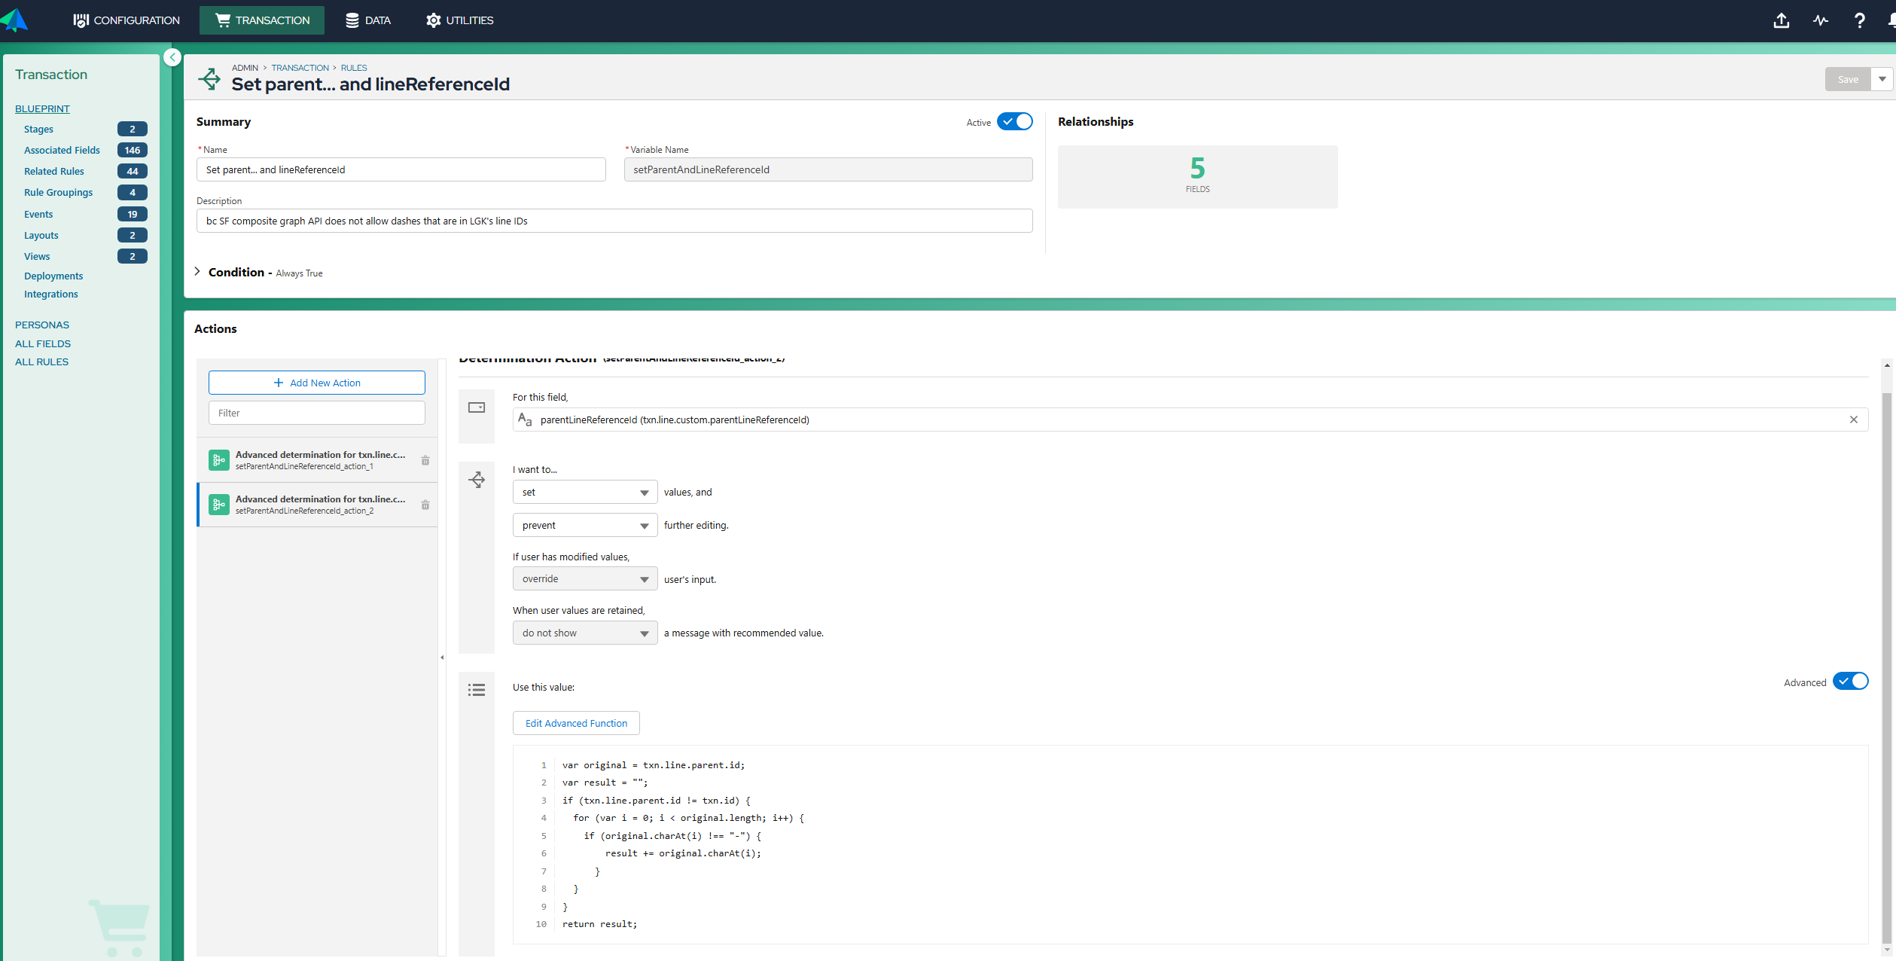Open Layouts in sidebar
The height and width of the screenshot is (961, 1896).
click(x=41, y=236)
